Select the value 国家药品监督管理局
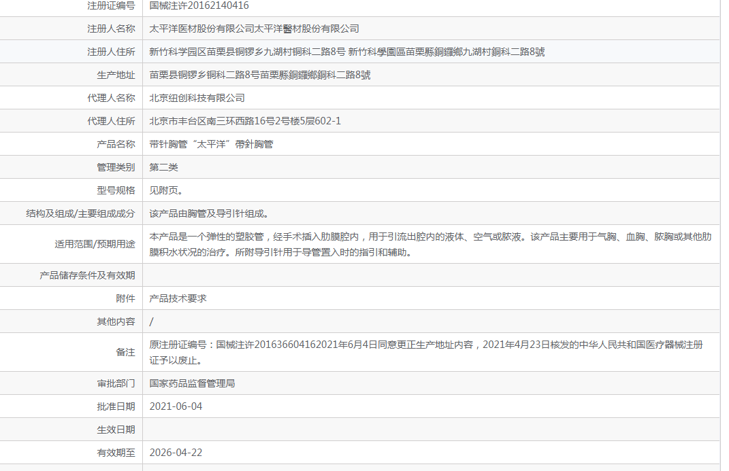729x471 pixels. 192,383
